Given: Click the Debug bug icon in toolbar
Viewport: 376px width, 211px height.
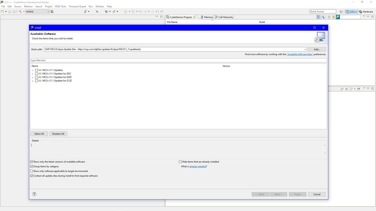Looking at the screenshot, I should tap(106, 12).
